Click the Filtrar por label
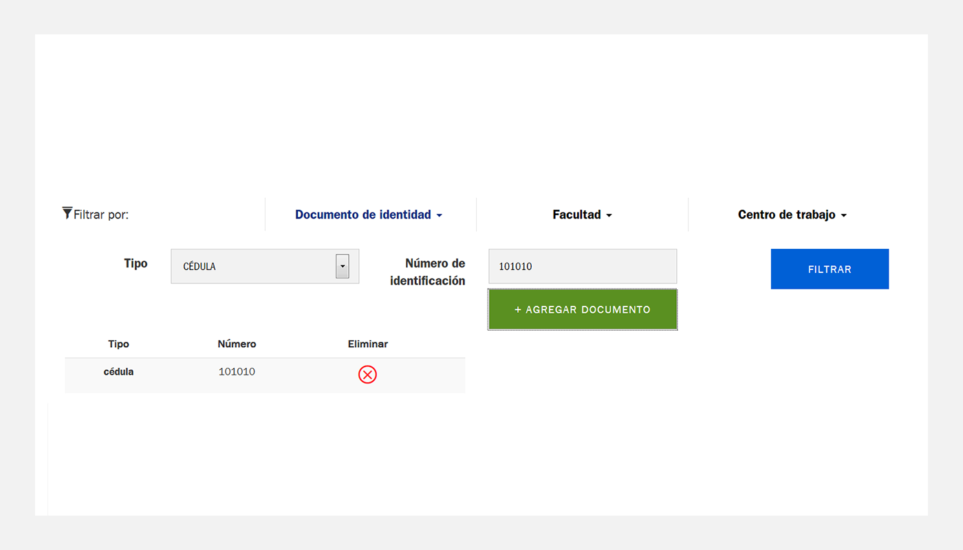The image size is (963, 550). click(101, 214)
